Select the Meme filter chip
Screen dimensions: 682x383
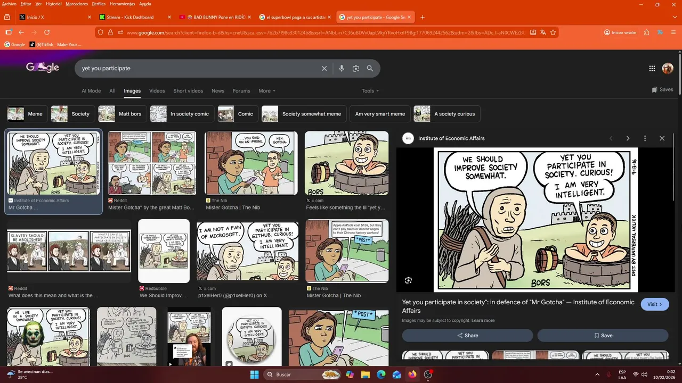(x=27, y=114)
